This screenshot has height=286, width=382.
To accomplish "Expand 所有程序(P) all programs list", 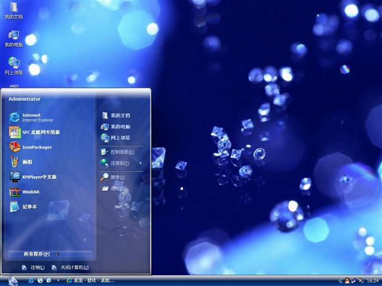I will pos(50,254).
